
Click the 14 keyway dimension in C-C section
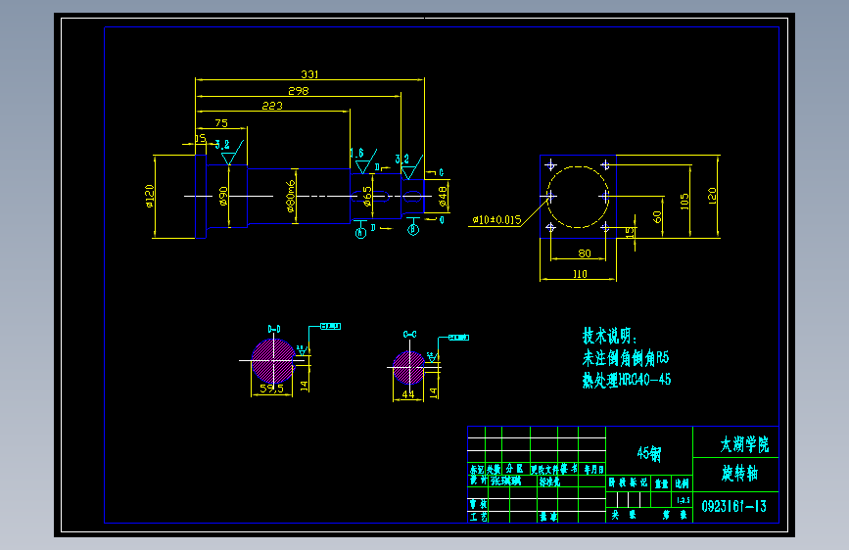433,393
